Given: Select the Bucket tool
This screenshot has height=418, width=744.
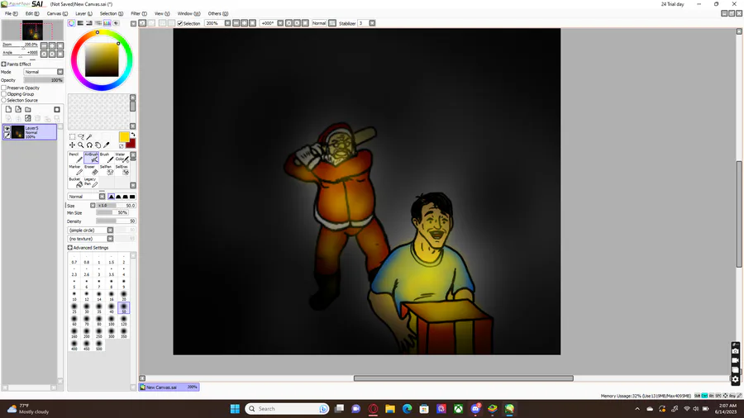Looking at the screenshot, I should (x=76, y=182).
